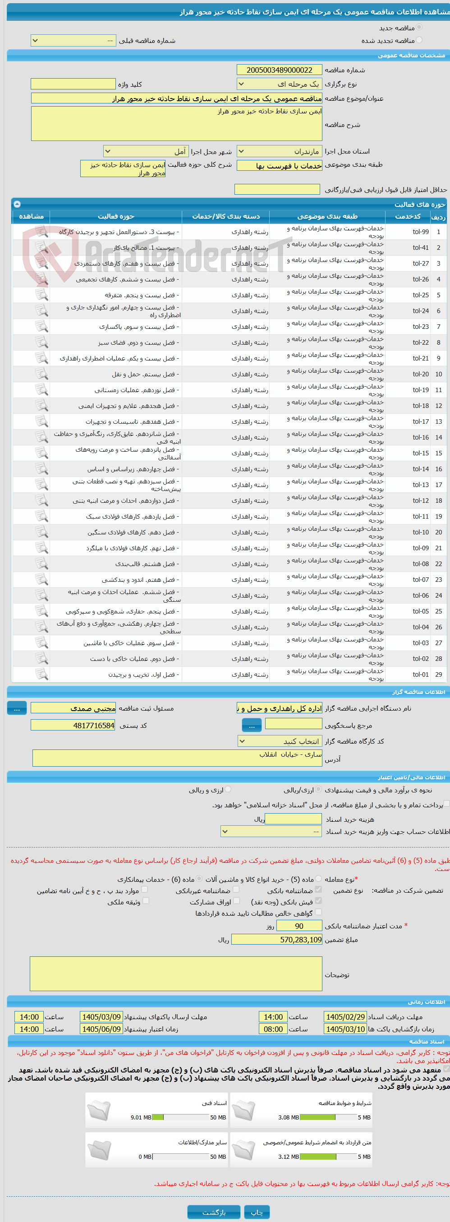Viewport: 450px width, 1222px height.
Task: Toggle ضمانتنامه بانکی checkbox
Action: [318, 890]
